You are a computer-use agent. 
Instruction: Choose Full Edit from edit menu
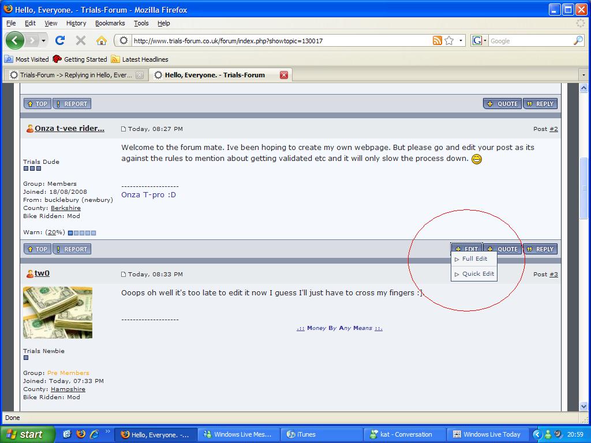[x=474, y=259]
